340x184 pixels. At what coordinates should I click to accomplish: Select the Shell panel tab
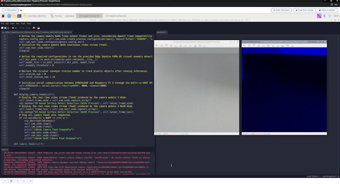pyautogui.click(x=5, y=150)
